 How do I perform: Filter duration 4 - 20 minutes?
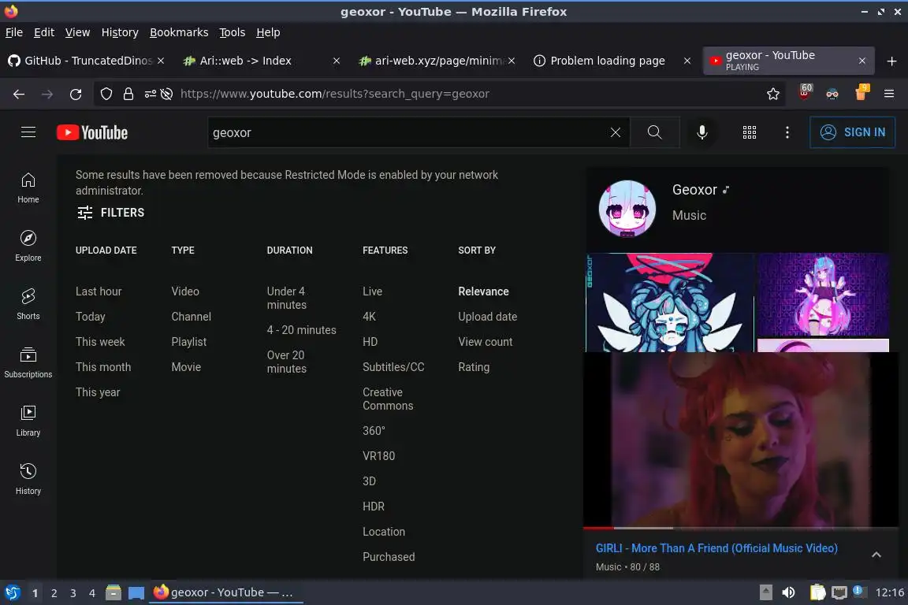pos(301,330)
